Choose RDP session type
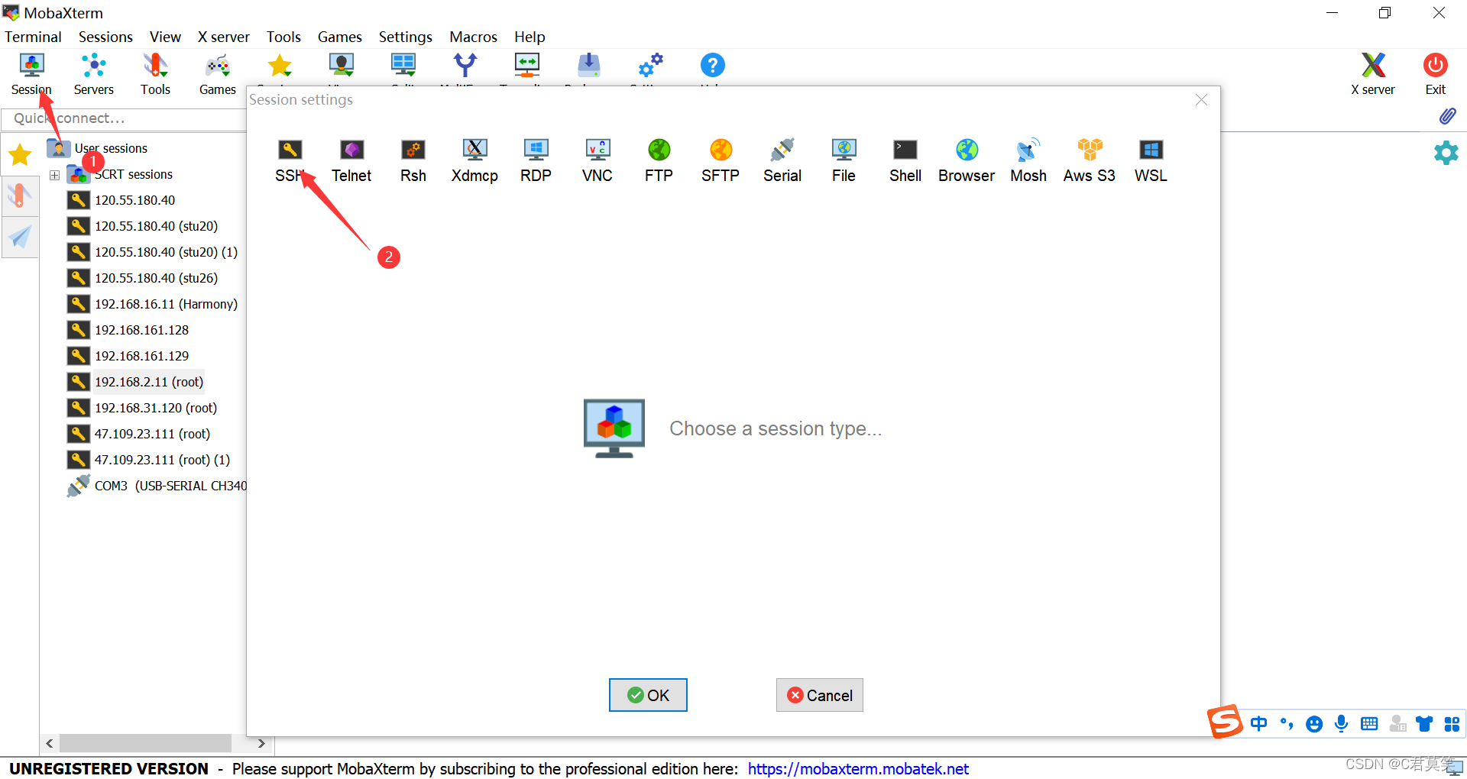The height and width of the screenshot is (779, 1467). point(536,160)
